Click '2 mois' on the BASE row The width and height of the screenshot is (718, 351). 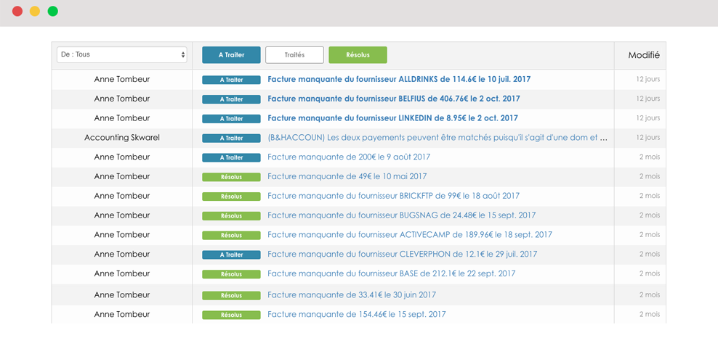pyautogui.click(x=650, y=273)
